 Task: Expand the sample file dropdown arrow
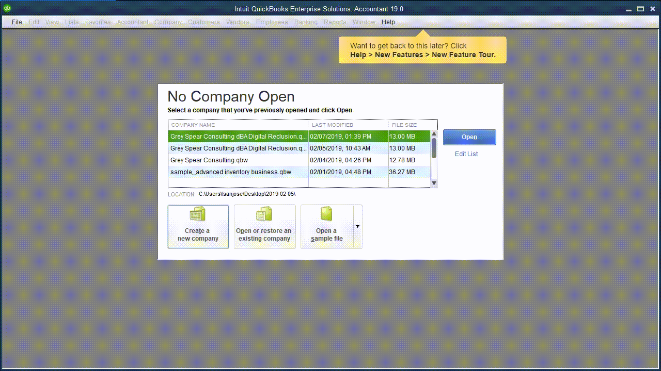coord(357,227)
